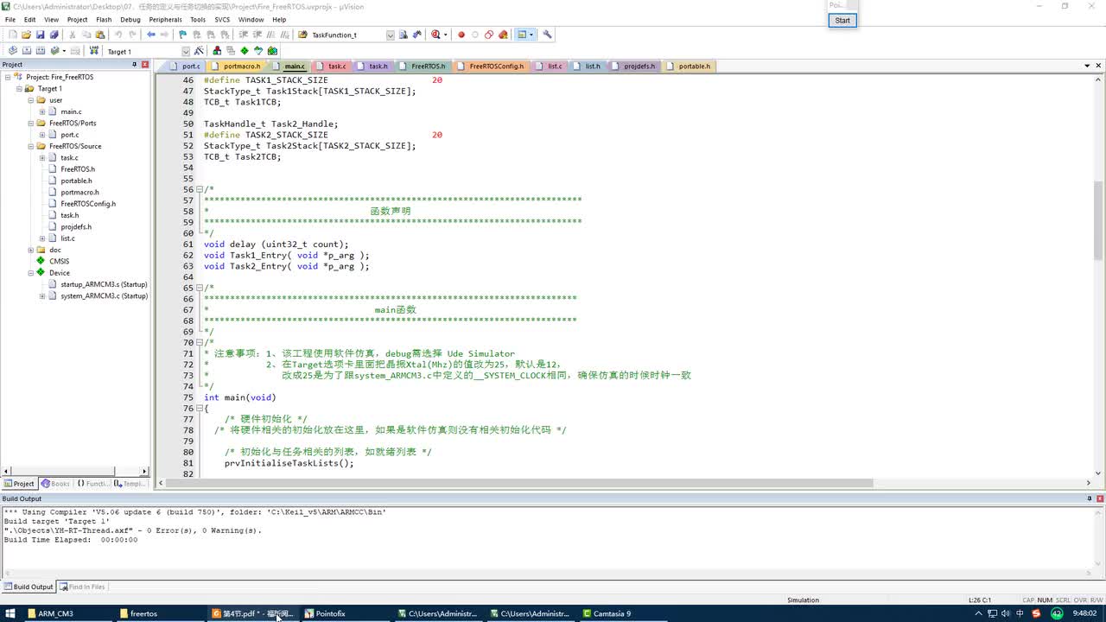Click in the TaskFunction_t search field
1106x622 pixels.
click(x=346, y=35)
